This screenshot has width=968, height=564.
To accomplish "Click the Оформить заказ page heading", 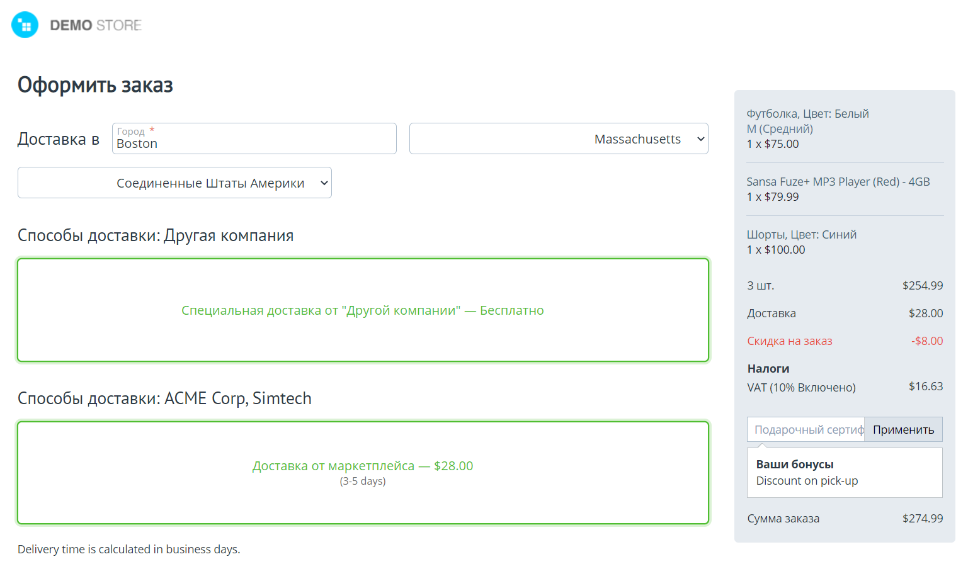I will [x=95, y=85].
